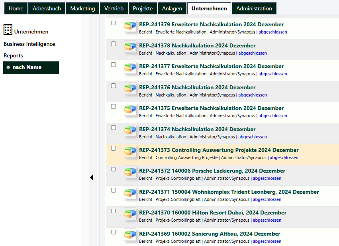Click icon of Hilton Resort Dubai report
Screen dimensions: 339x246
[130, 214]
